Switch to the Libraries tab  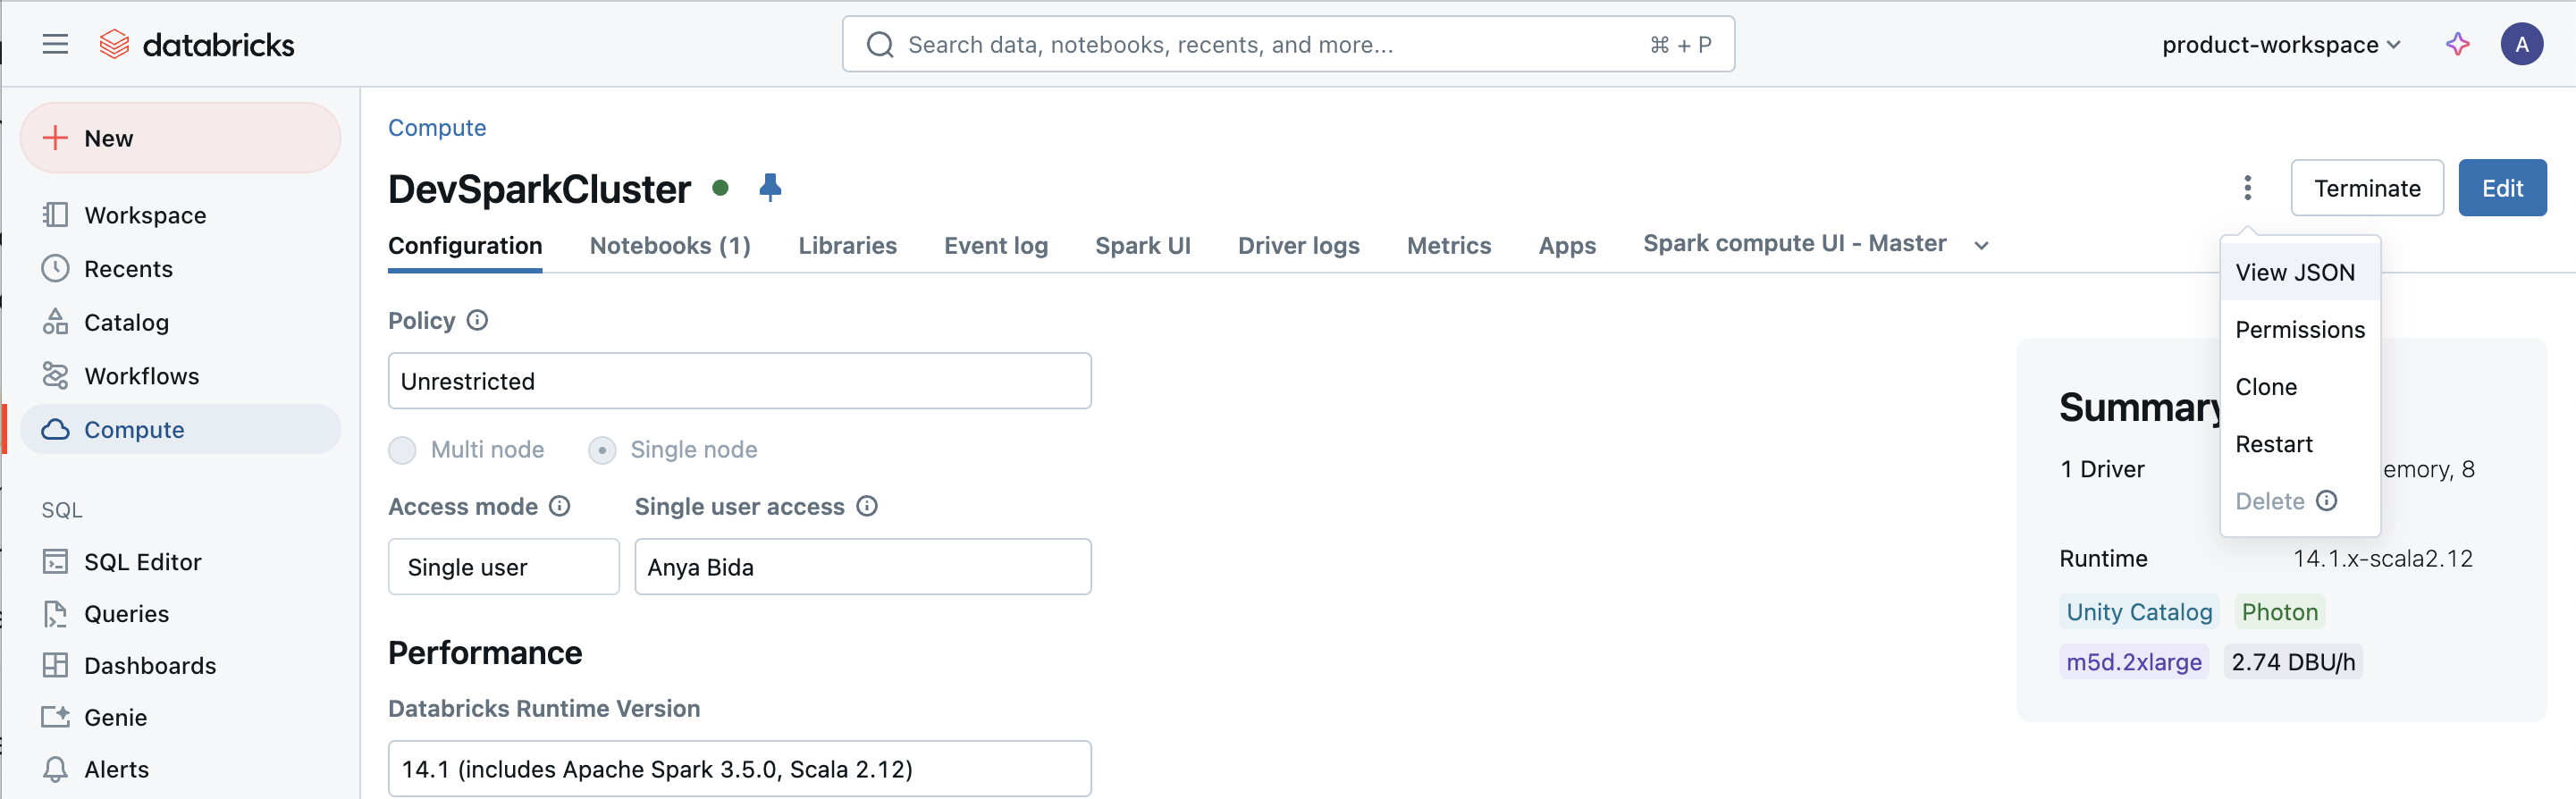click(x=847, y=245)
